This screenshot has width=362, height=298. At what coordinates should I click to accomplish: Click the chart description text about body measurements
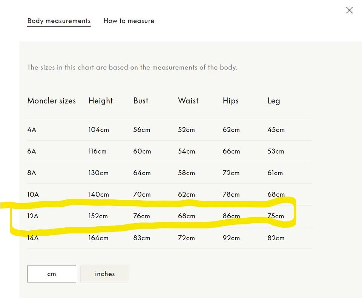[x=132, y=68]
